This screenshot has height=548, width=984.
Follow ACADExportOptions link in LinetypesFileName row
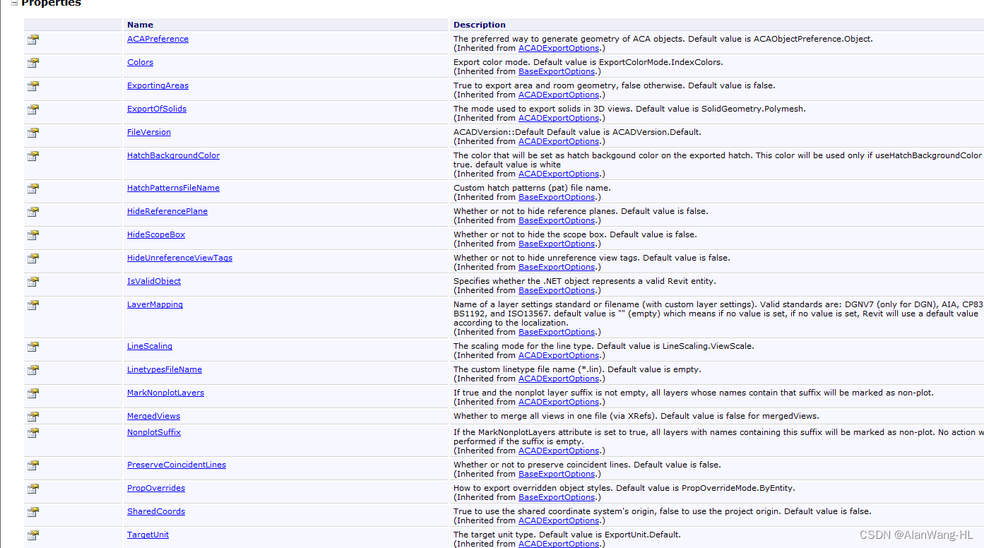[x=559, y=379]
